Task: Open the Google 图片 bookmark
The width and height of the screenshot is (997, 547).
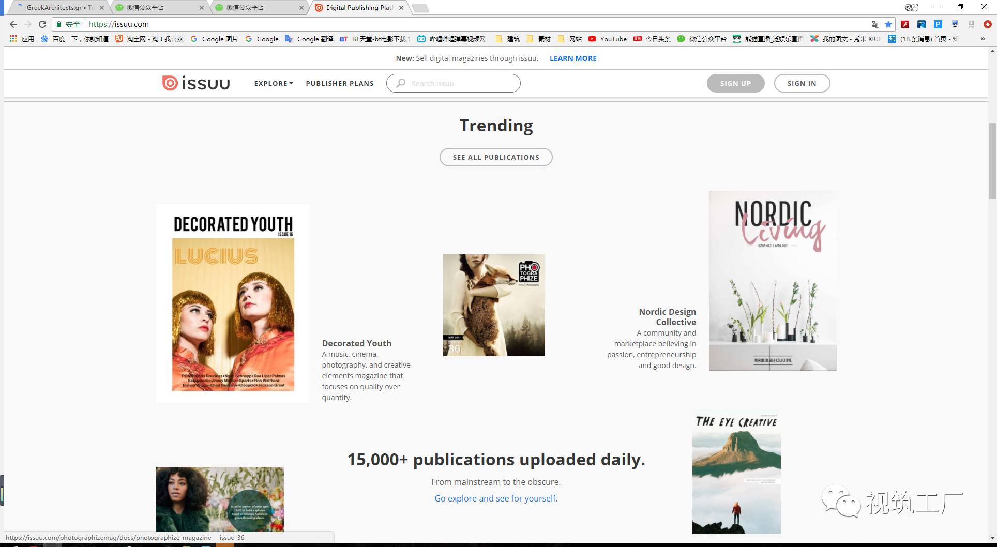Action: click(x=214, y=39)
